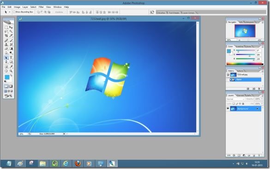
Task: Toggle lock transparent pixels in Layers panel
Action: pyautogui.click(x=234, y=104)
